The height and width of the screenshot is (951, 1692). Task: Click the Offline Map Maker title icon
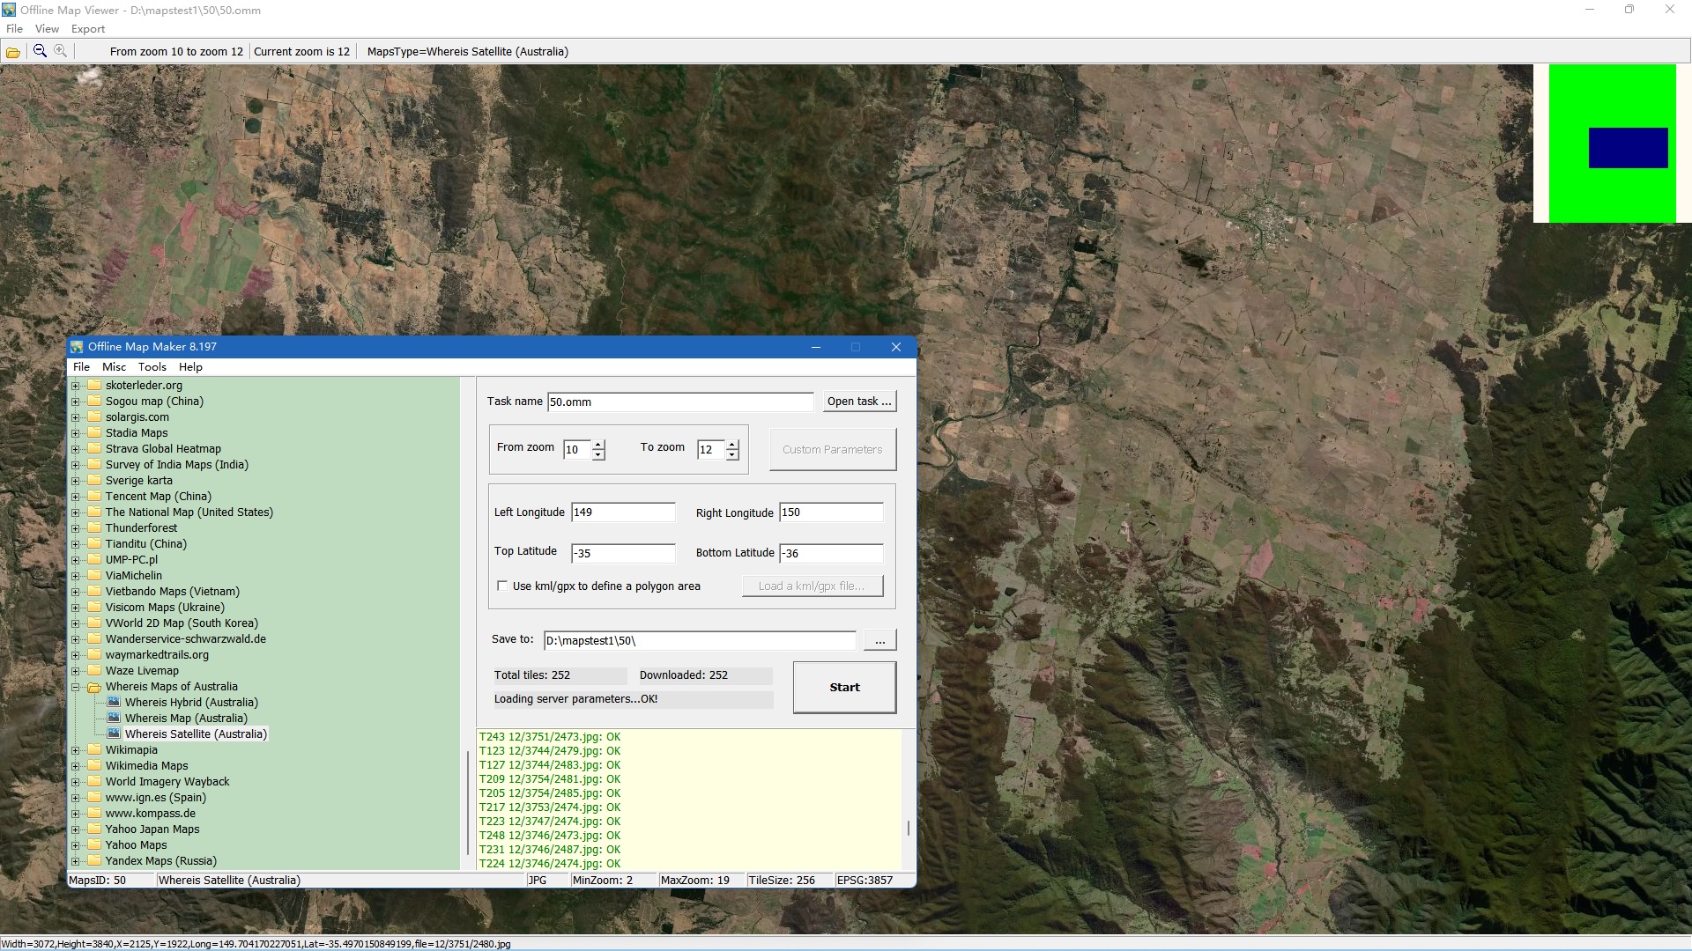[x=78, y=347]
